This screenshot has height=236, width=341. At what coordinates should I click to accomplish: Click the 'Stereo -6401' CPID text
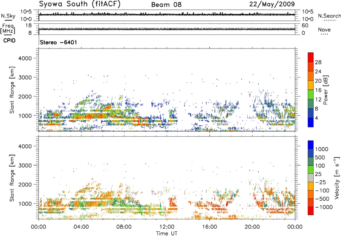58,42
